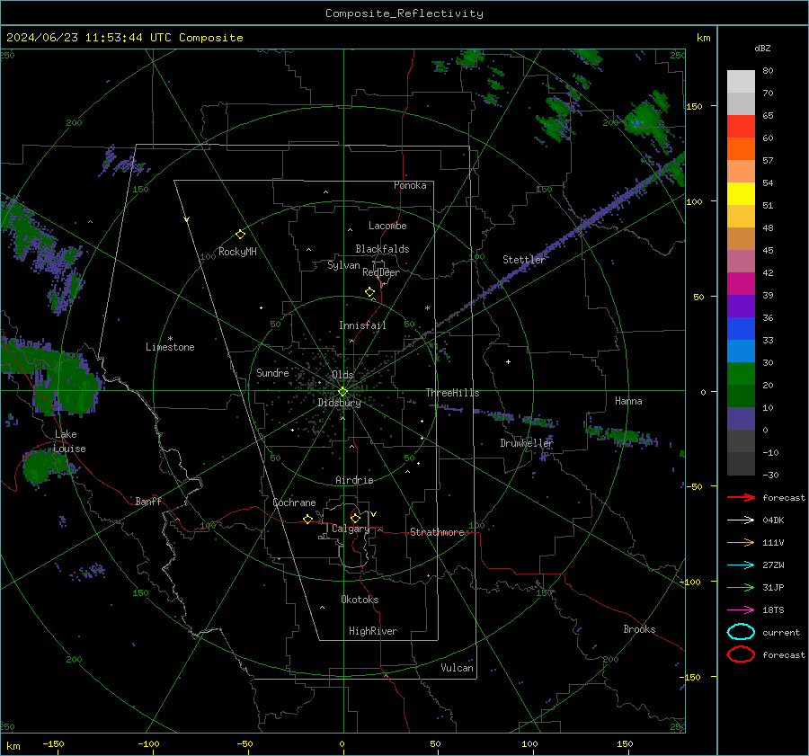Click the RockyMH label
Screen dimensions: 809x756
tap(237, 252)
